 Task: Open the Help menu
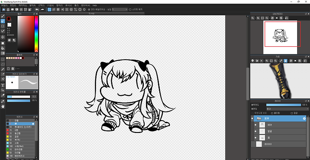[95, 5]
